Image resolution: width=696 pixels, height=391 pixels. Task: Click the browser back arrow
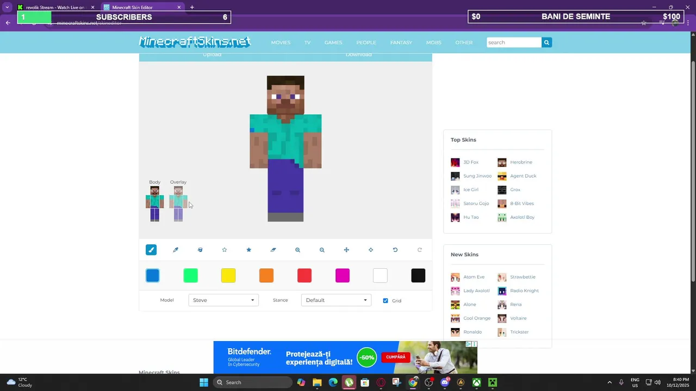(x=8, y=23)
